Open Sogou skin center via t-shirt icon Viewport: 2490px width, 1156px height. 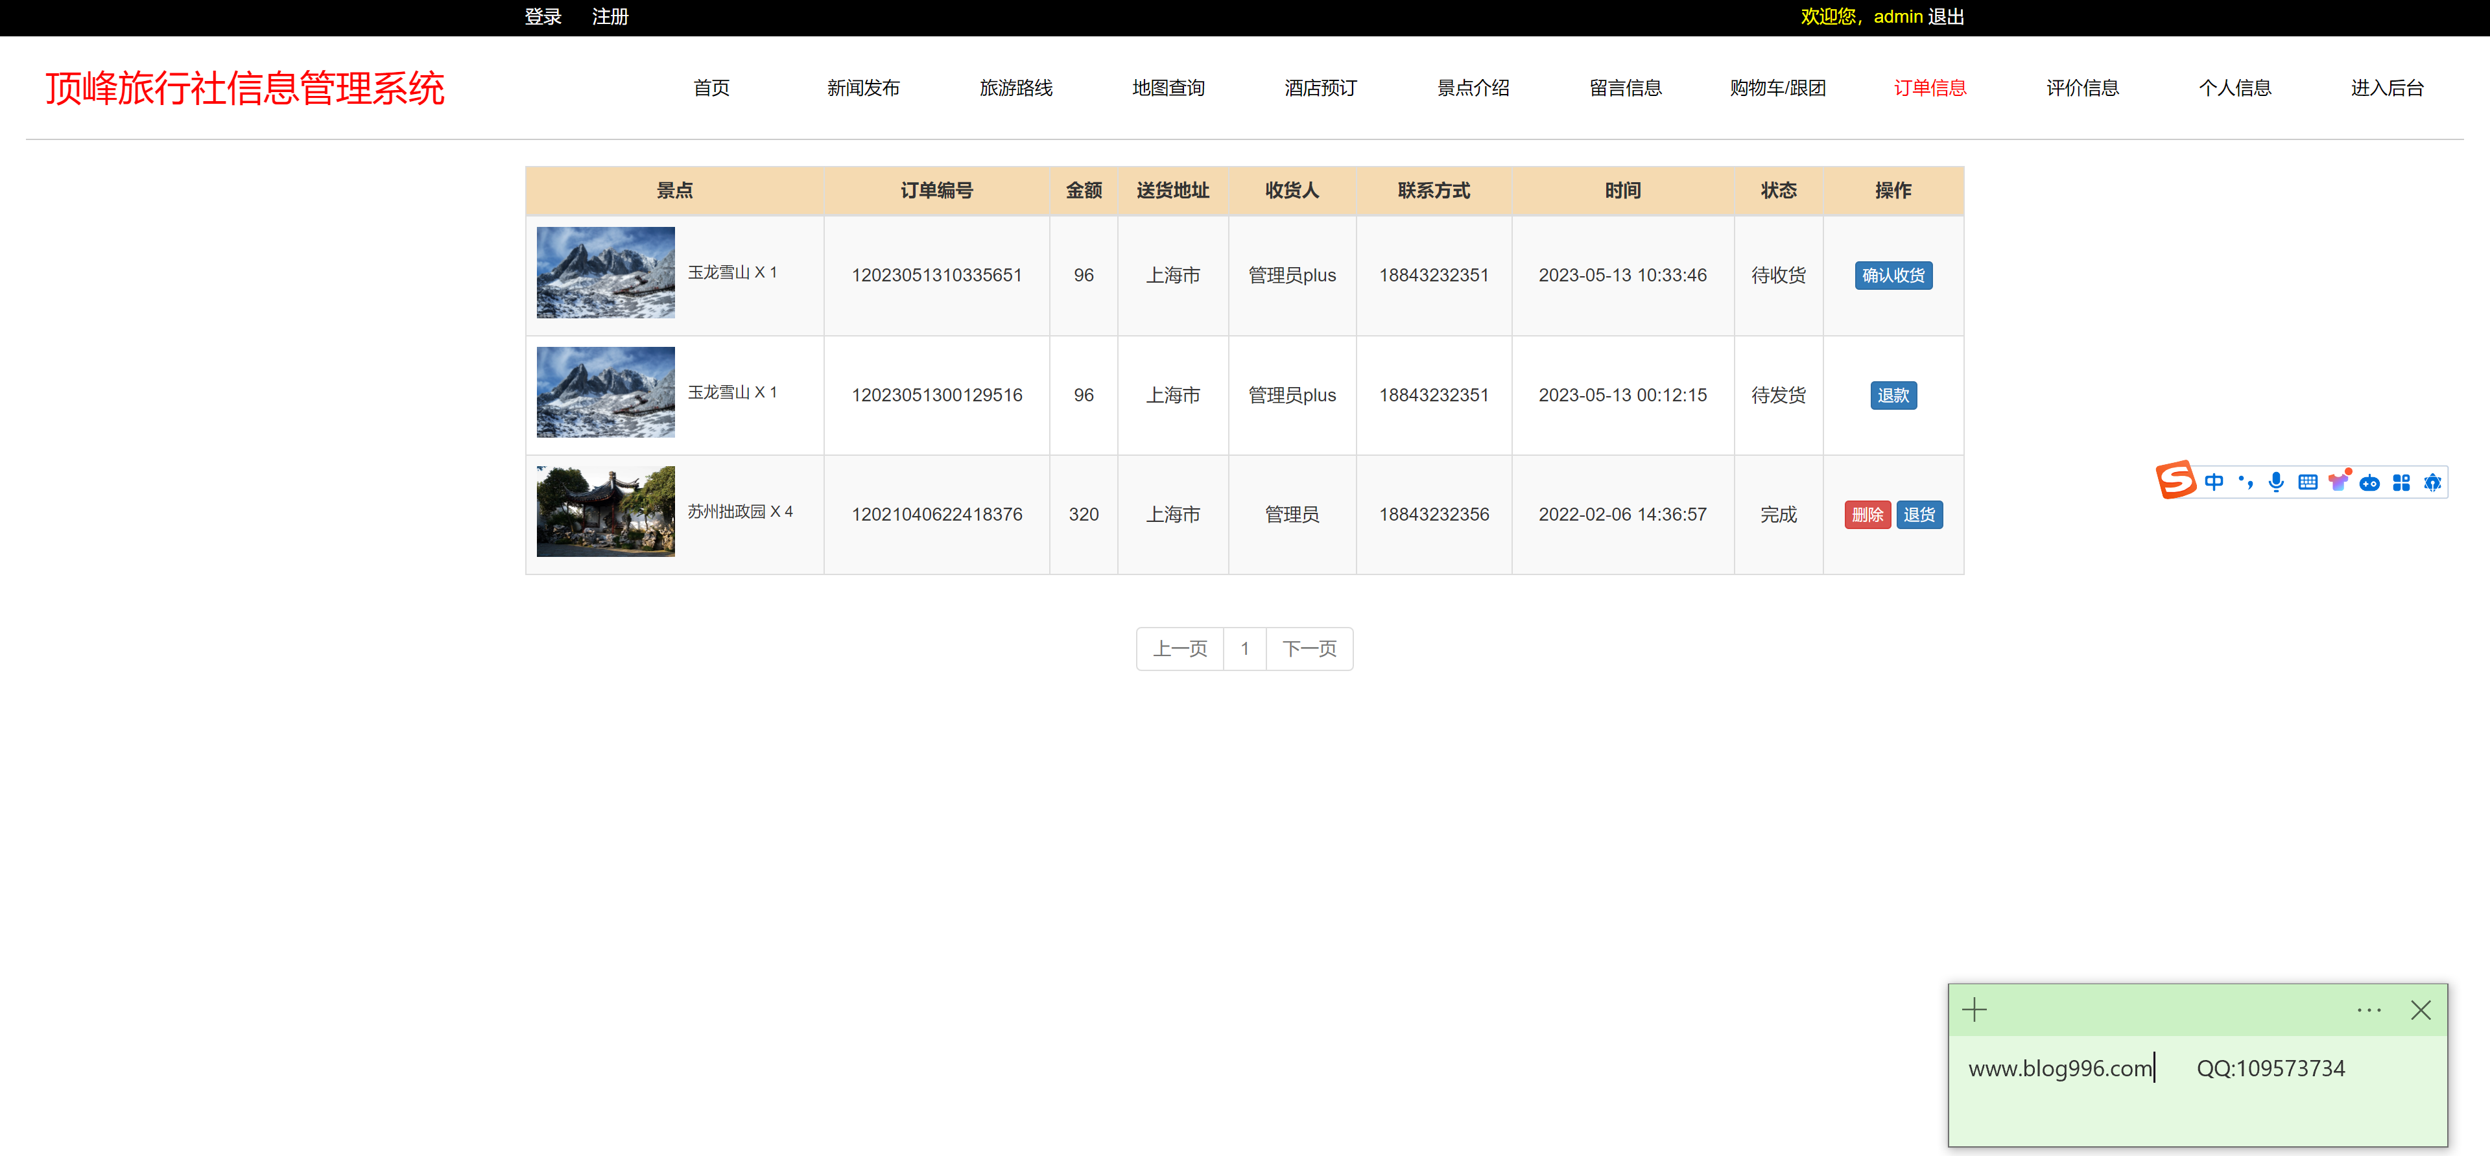[x=2338, y=481]
